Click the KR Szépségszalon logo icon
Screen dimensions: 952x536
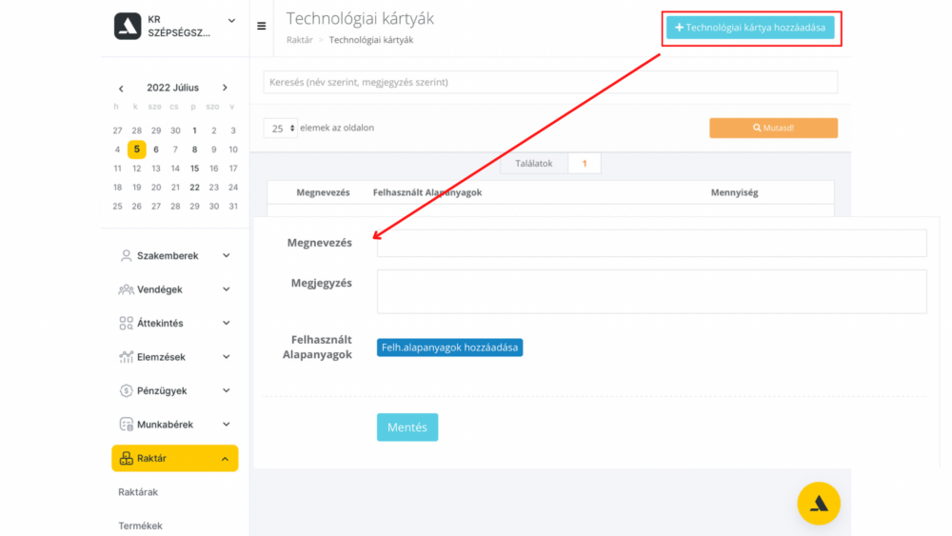(x=128, y=27)
